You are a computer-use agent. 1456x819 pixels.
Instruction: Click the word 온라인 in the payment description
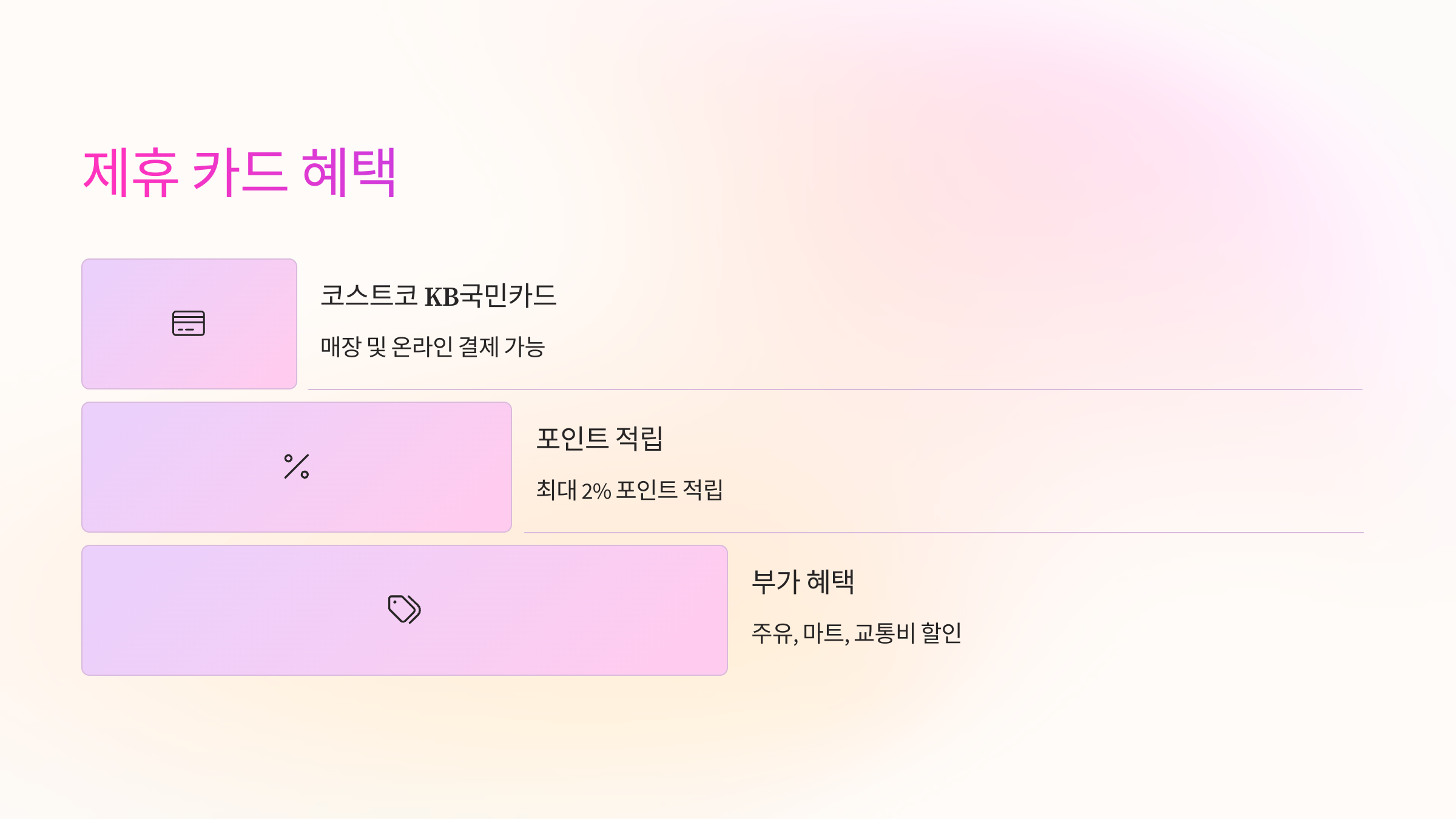(x=422, y=347)
